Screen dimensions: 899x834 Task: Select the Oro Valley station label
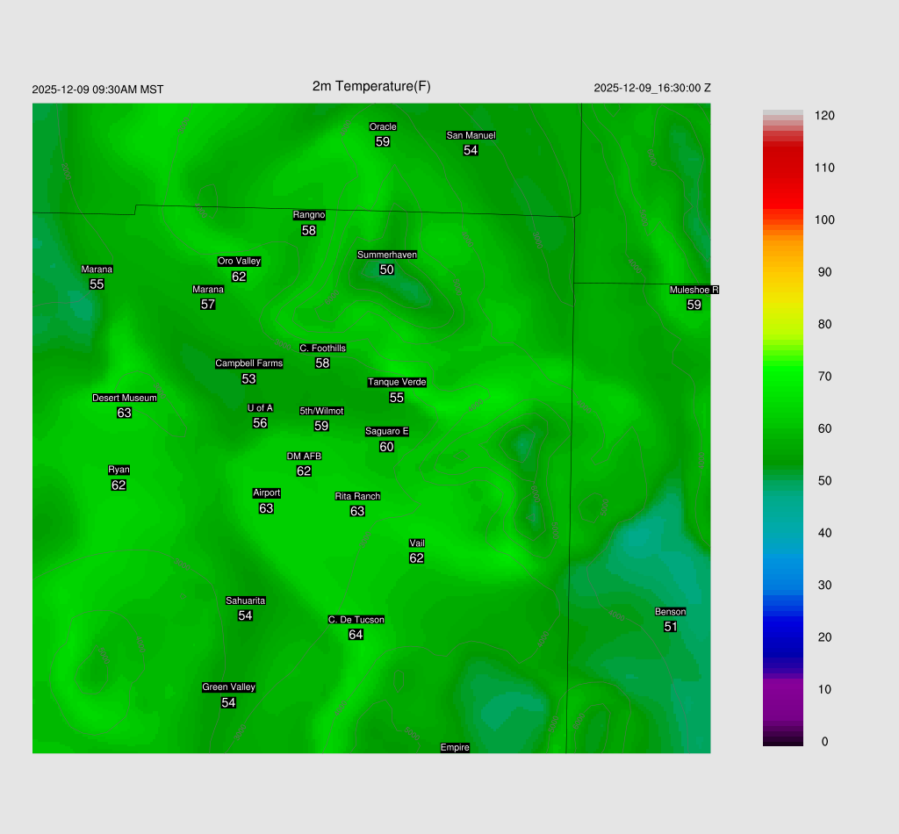point(239,261)
